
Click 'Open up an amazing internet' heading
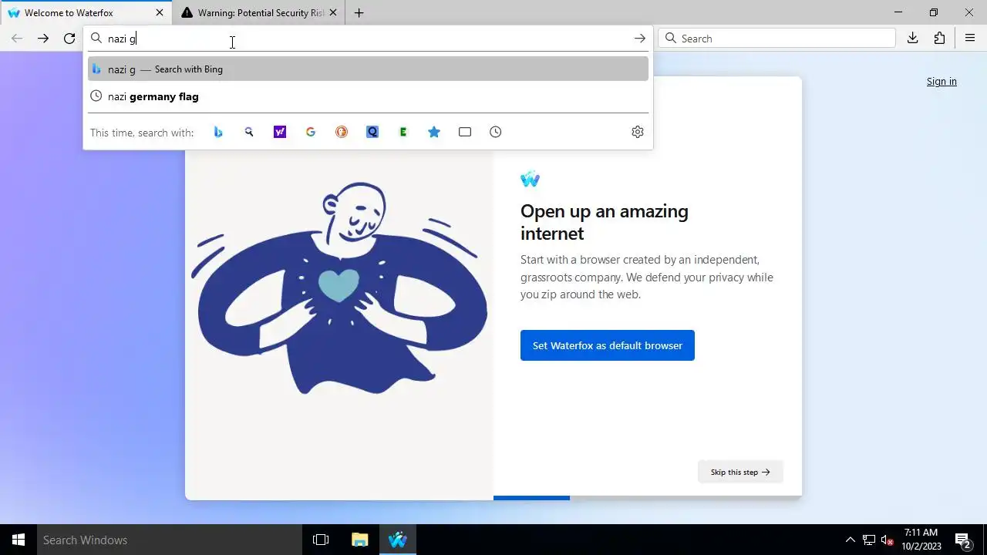(x=605, y=222)
